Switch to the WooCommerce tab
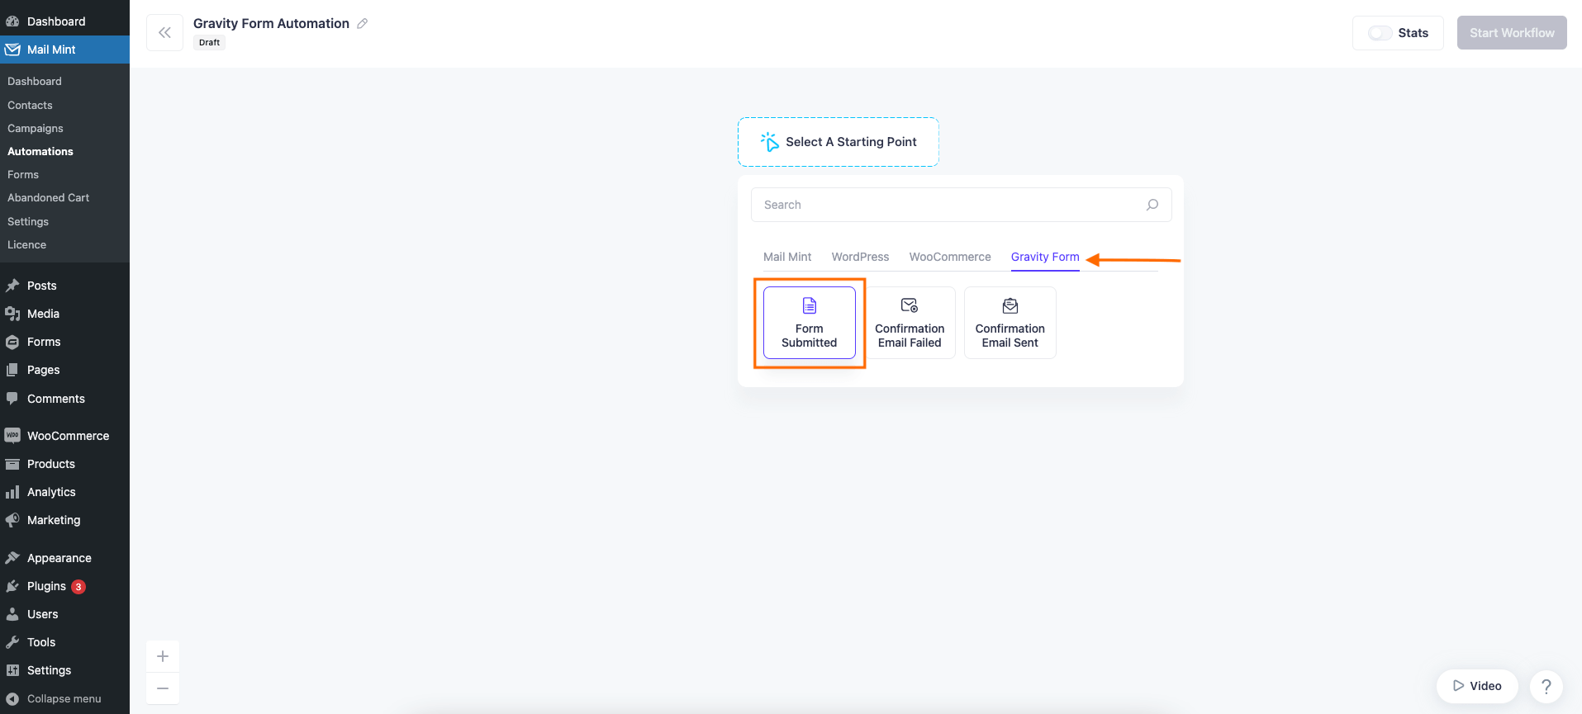The image size is (1582, 714). point(950,257)
